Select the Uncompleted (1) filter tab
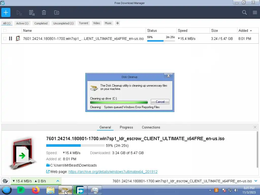Image resolution: width=260 pixels, height=195 pixels. coord(63,23)
